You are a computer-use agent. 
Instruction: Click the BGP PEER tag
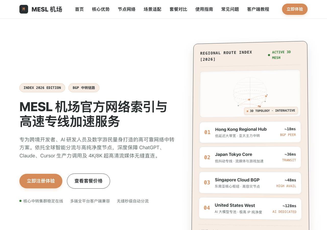click(288, 135)
